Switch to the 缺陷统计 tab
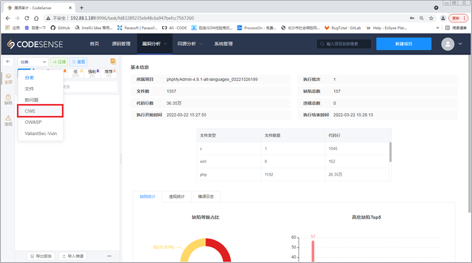The width and height of the screenshot is (472, 263). pyautogui.click(x=147, y=196)
